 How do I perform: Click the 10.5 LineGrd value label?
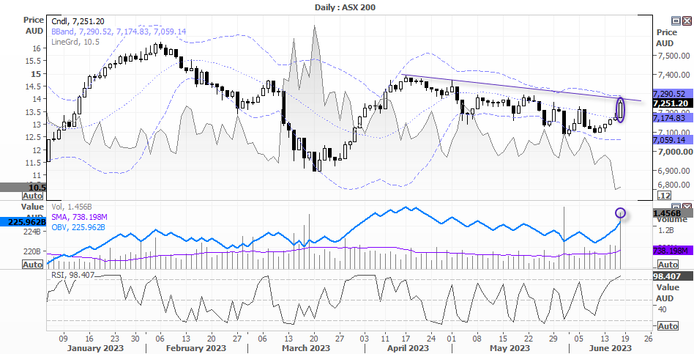click(23, 188)
